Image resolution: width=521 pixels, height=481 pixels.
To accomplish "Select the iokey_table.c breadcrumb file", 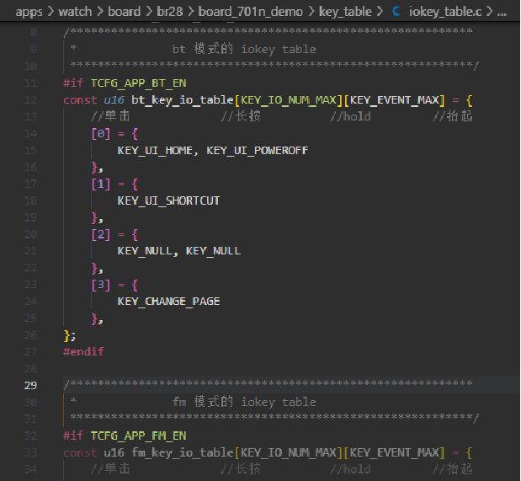I will (x=445, y=12).
